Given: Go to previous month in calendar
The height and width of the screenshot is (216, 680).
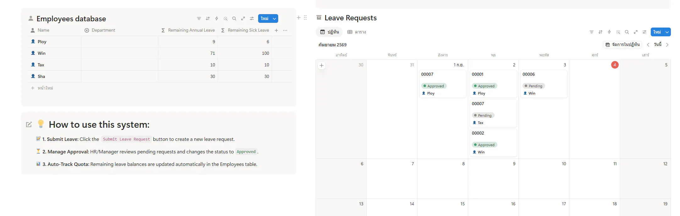Looking at the screenshot, I should coord(648,45).
